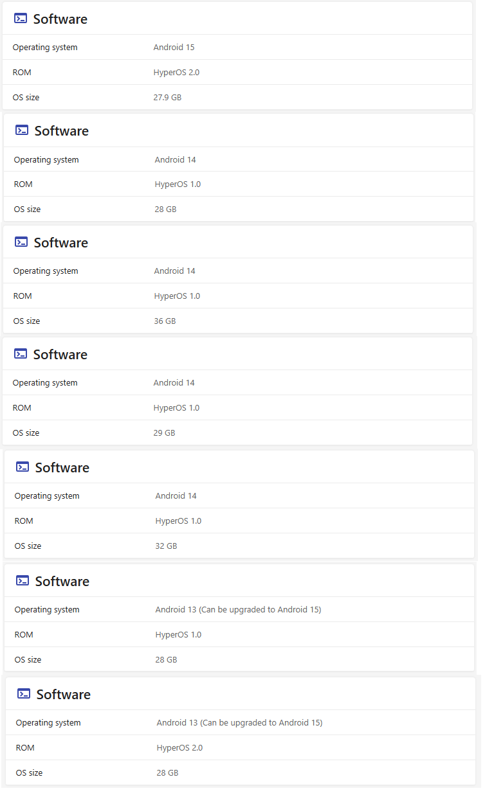Click terminal icon of the card with 29 GB OS size

tap(21, 354)
